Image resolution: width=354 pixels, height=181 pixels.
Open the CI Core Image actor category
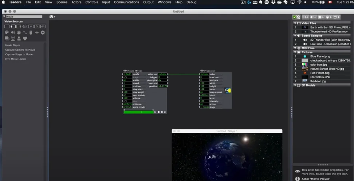37,27
